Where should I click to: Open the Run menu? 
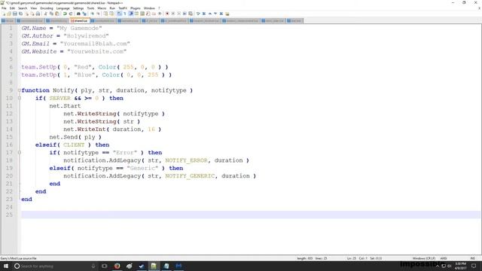pos(112,8)
